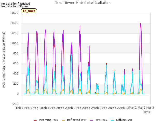
Task: Click the 400 y-axis tick label
Action: [16, 73]
